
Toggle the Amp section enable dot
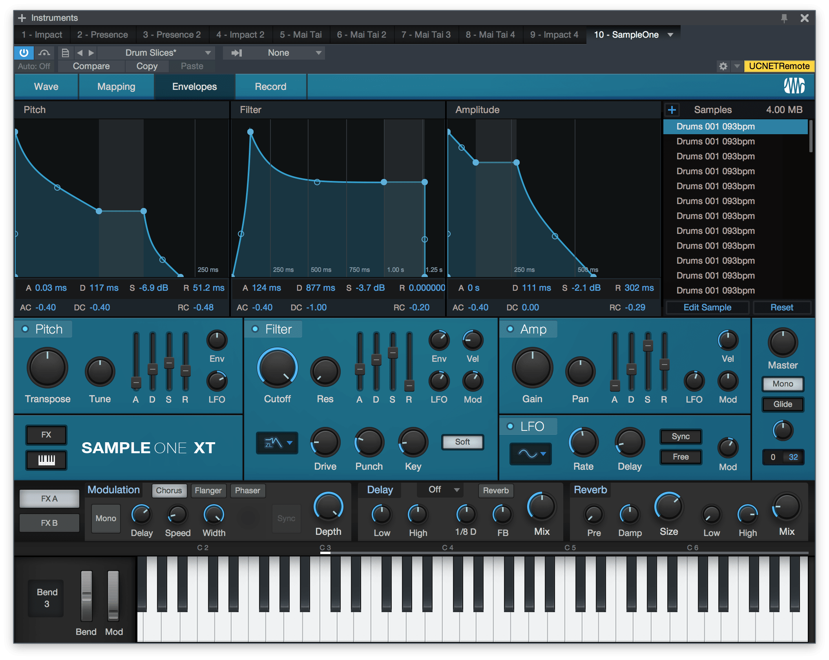[510, 329]
